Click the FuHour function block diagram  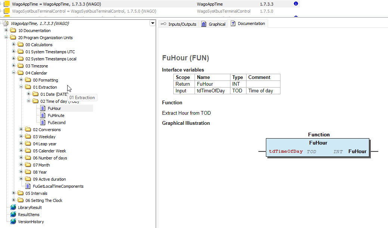tap(318, 148)
